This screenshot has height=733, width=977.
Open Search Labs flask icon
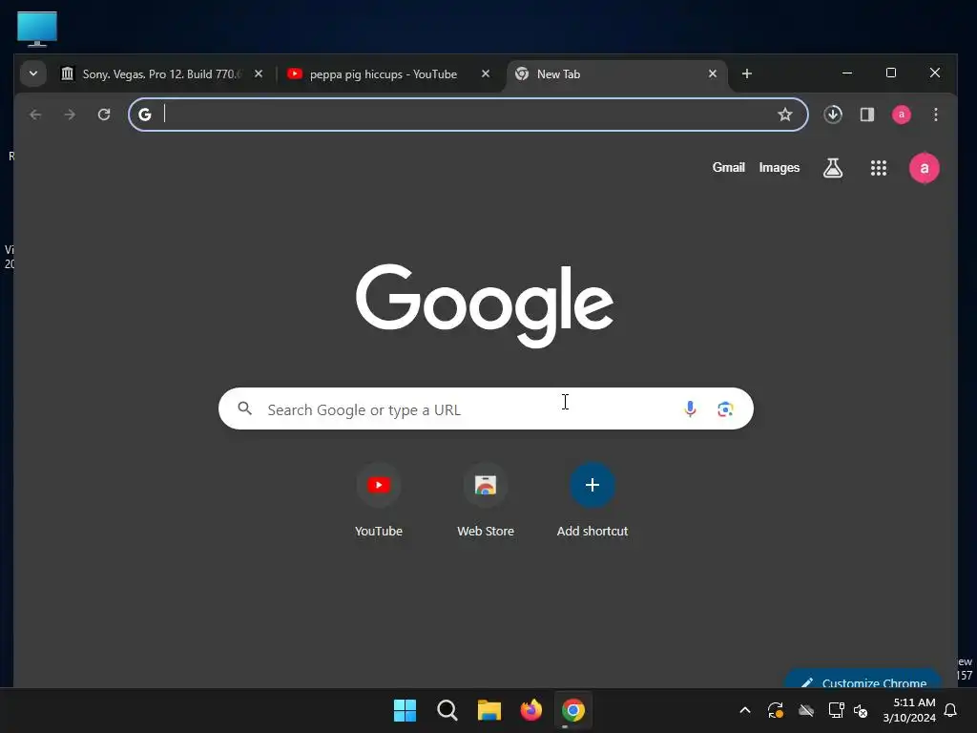(x=832, y=168)
